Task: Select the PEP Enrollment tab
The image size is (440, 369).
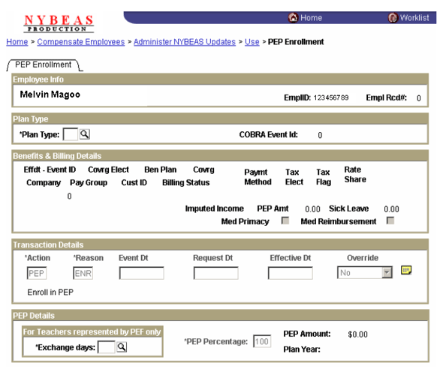Action: click(x=44, y=64)
